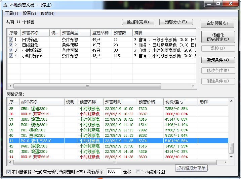Image resolution: width=241 pixels, height=179 pixels.
Task: Click the 预警时间 column header
Action: pos(120,102)
